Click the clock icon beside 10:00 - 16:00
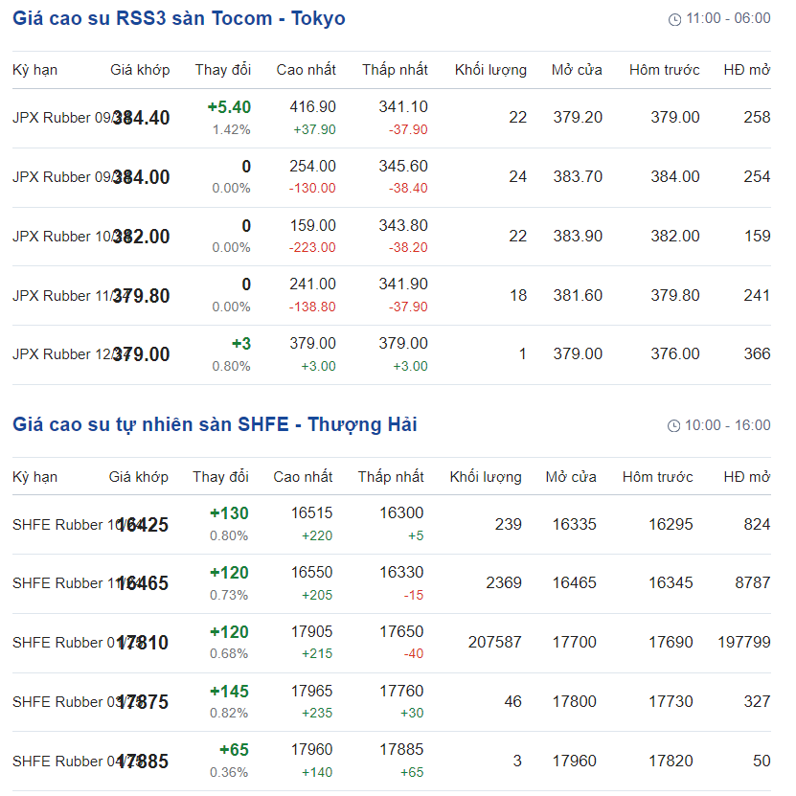 pos(674,425)
